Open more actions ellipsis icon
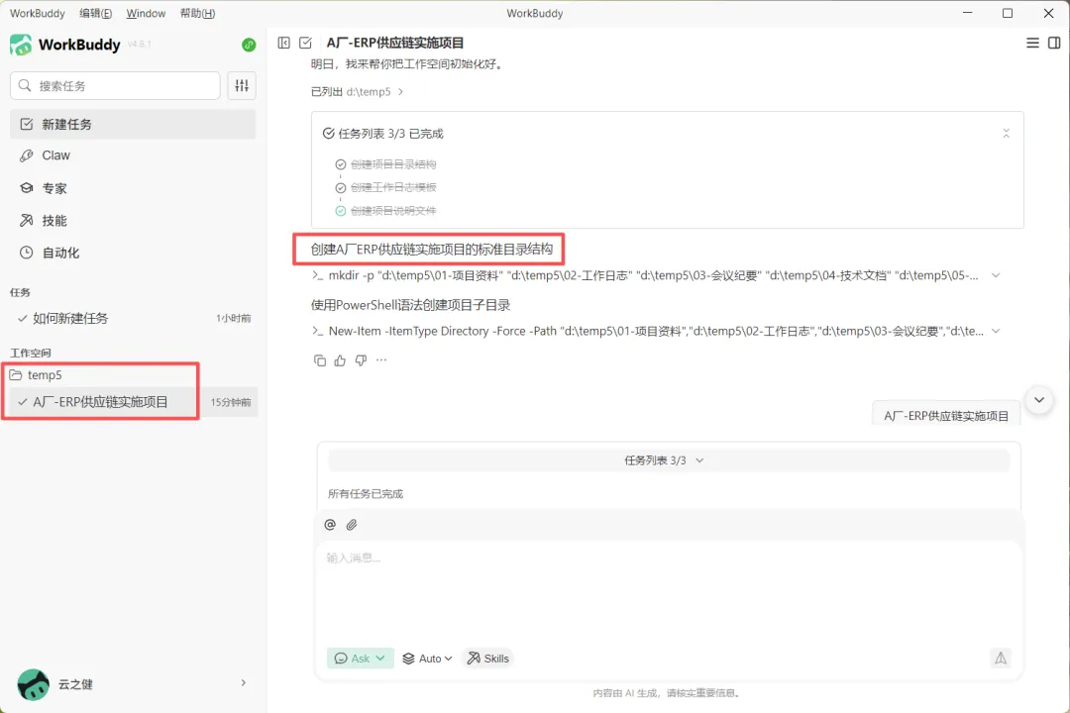This screenshot has height=713, width=1070. 381,359
